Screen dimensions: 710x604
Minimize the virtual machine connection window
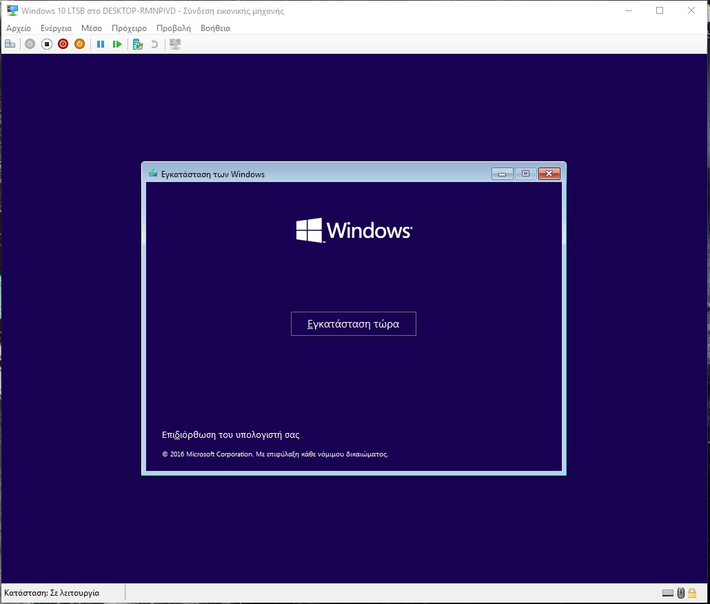point(629,10)
